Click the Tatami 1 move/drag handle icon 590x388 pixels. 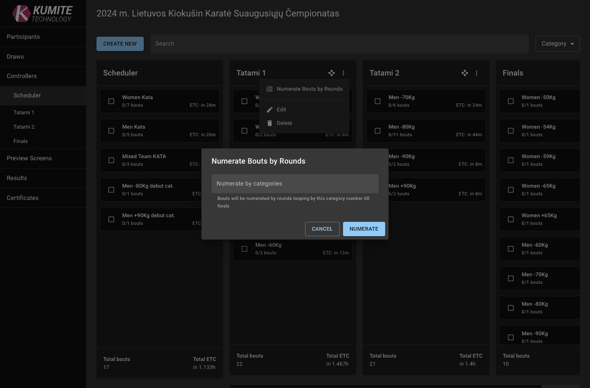[x=332, y=73]
